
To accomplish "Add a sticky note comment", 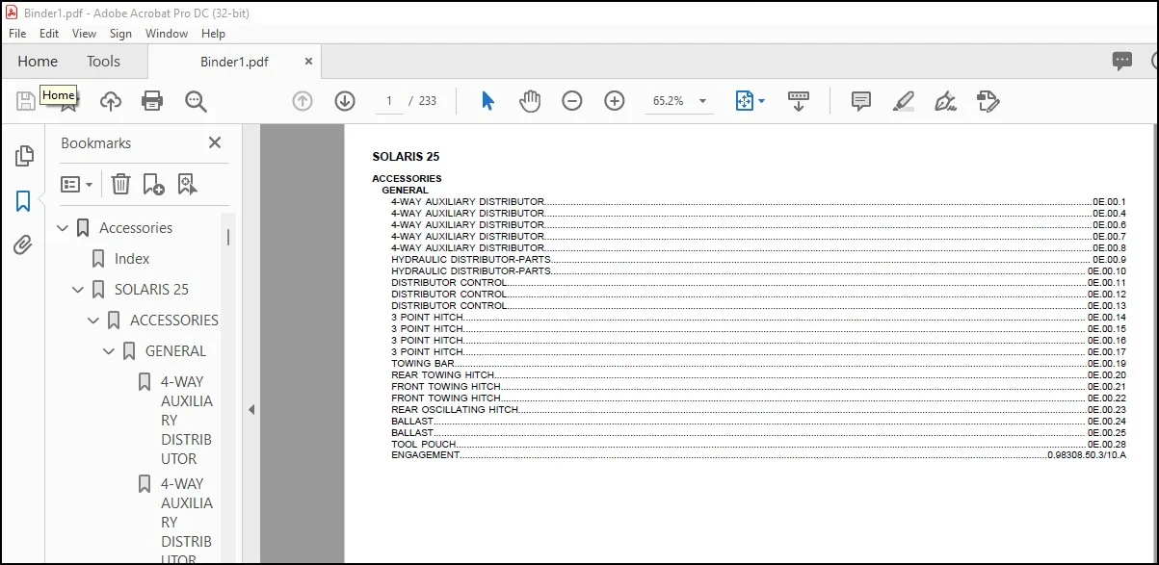I will tap(861, 101).
